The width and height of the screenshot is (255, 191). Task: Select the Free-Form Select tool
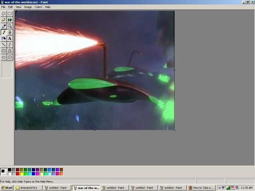pyautogui.click(x=4, y=14)
